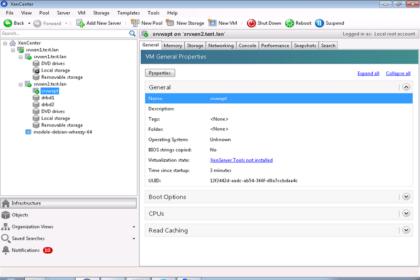
Task: Open the File menu
Action: (x=9, y=13)
